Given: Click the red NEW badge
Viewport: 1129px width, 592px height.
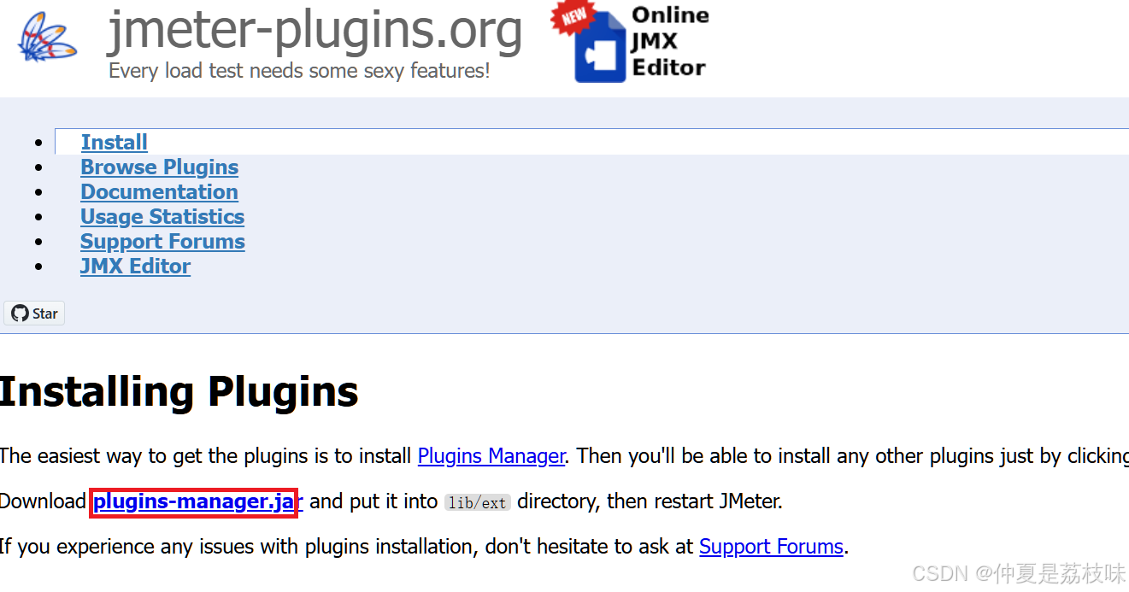Looking at the screenshot, I should 571,17.
